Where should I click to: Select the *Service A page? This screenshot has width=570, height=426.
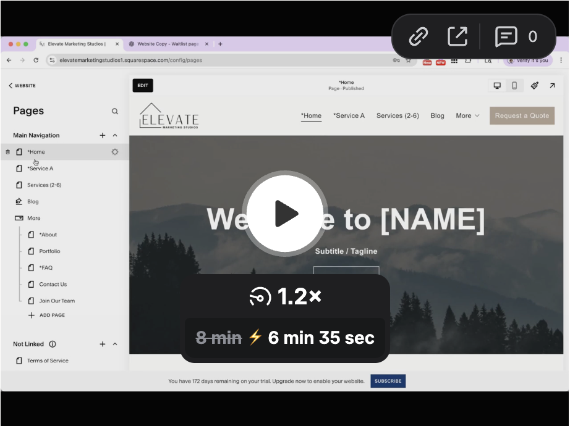coord(40,169)
